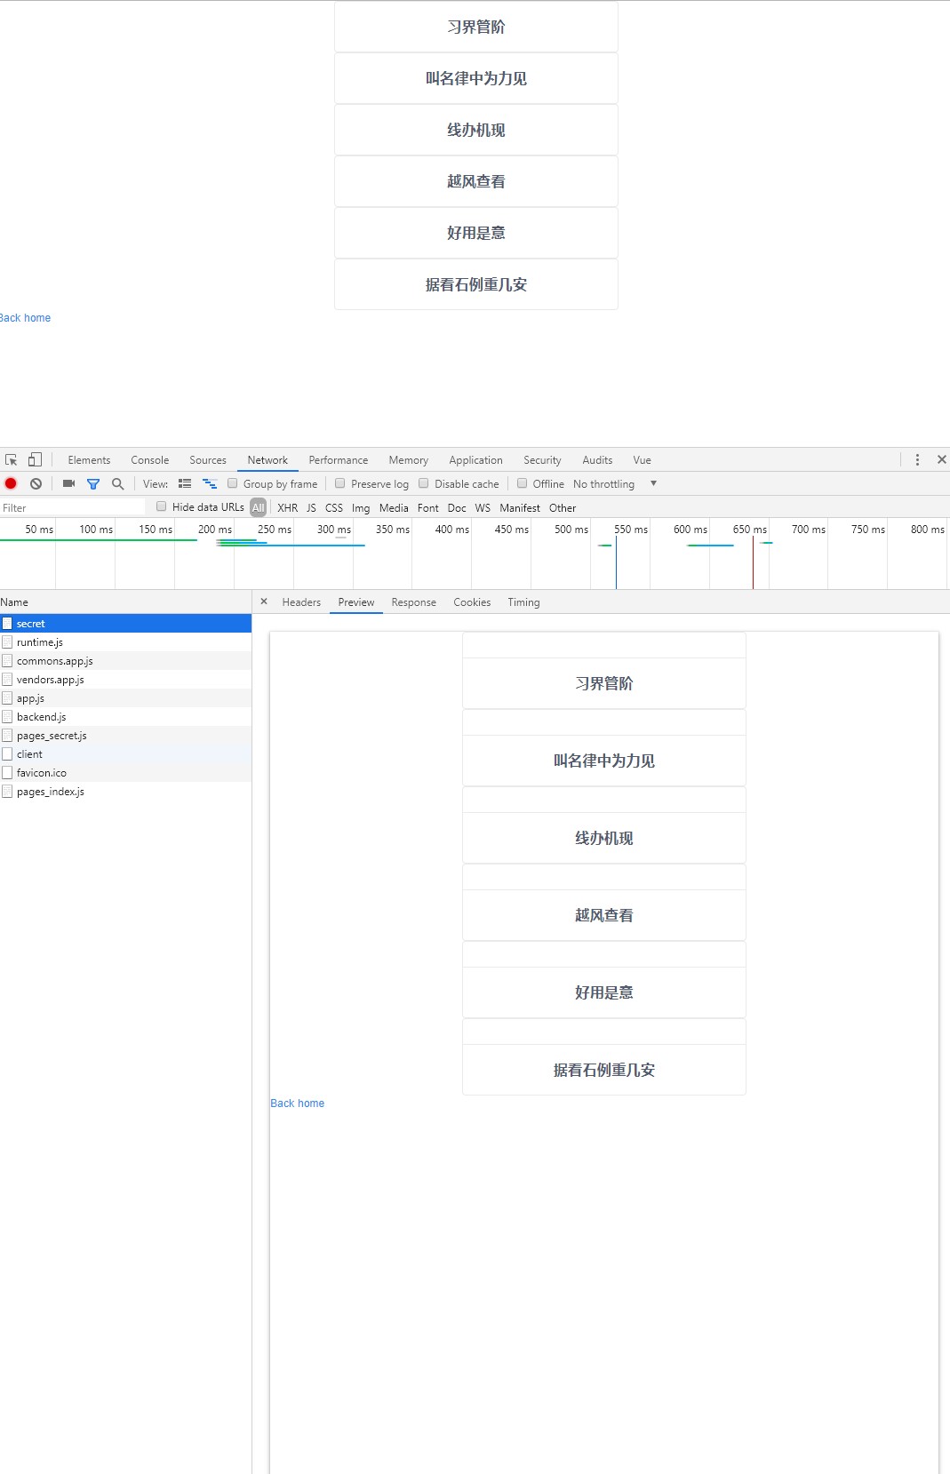
Task: Filter requests by Manifest type
Action: (520, 508)
